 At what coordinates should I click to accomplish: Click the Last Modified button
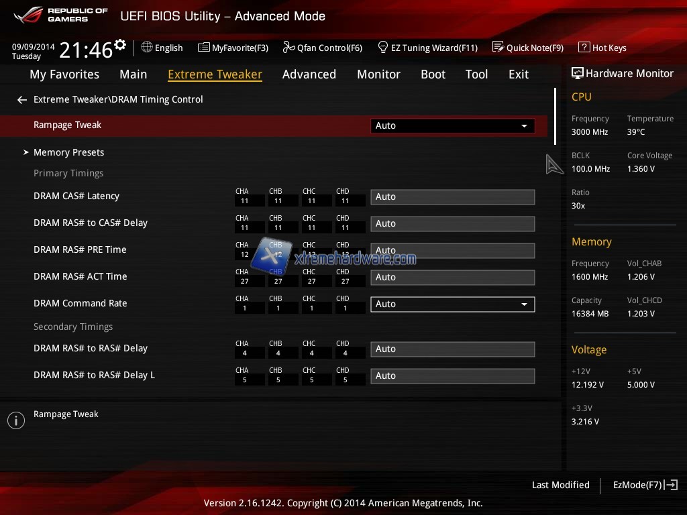point(560,485)
